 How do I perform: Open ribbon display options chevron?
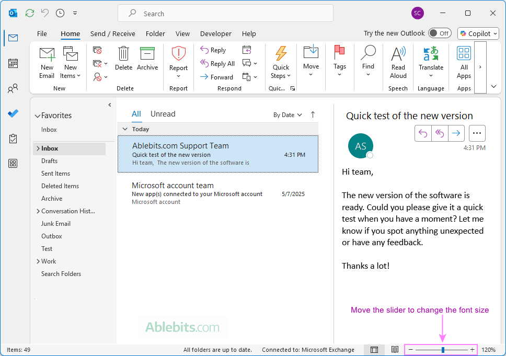pyautogui.click(x=493, y=86)
